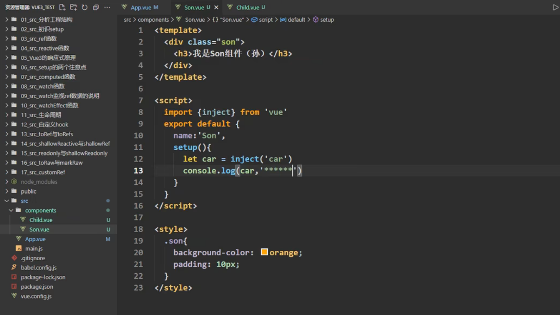Viewport: 560px width, 315px height.
Task: Refresh the explorer with the refresh icon
Action: pyautogui.click(x=84, y=7)
